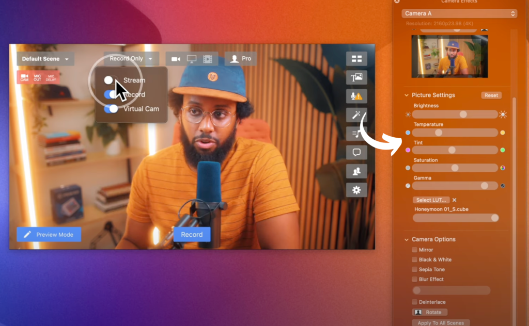Check the Black & White checkbox

[x=415, y=259]
